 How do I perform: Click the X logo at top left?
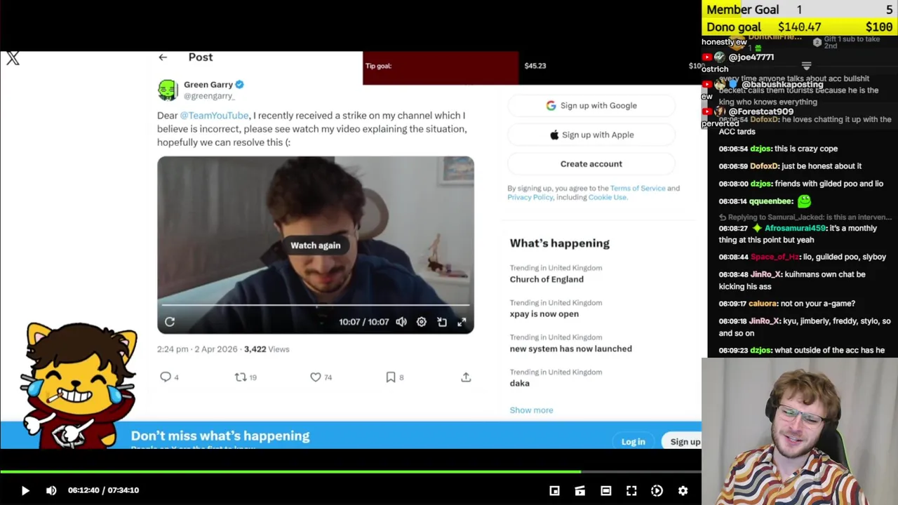click(x=13, y=59)
